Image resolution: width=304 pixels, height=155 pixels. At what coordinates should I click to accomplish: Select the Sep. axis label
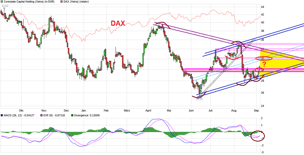coord(256,110)
